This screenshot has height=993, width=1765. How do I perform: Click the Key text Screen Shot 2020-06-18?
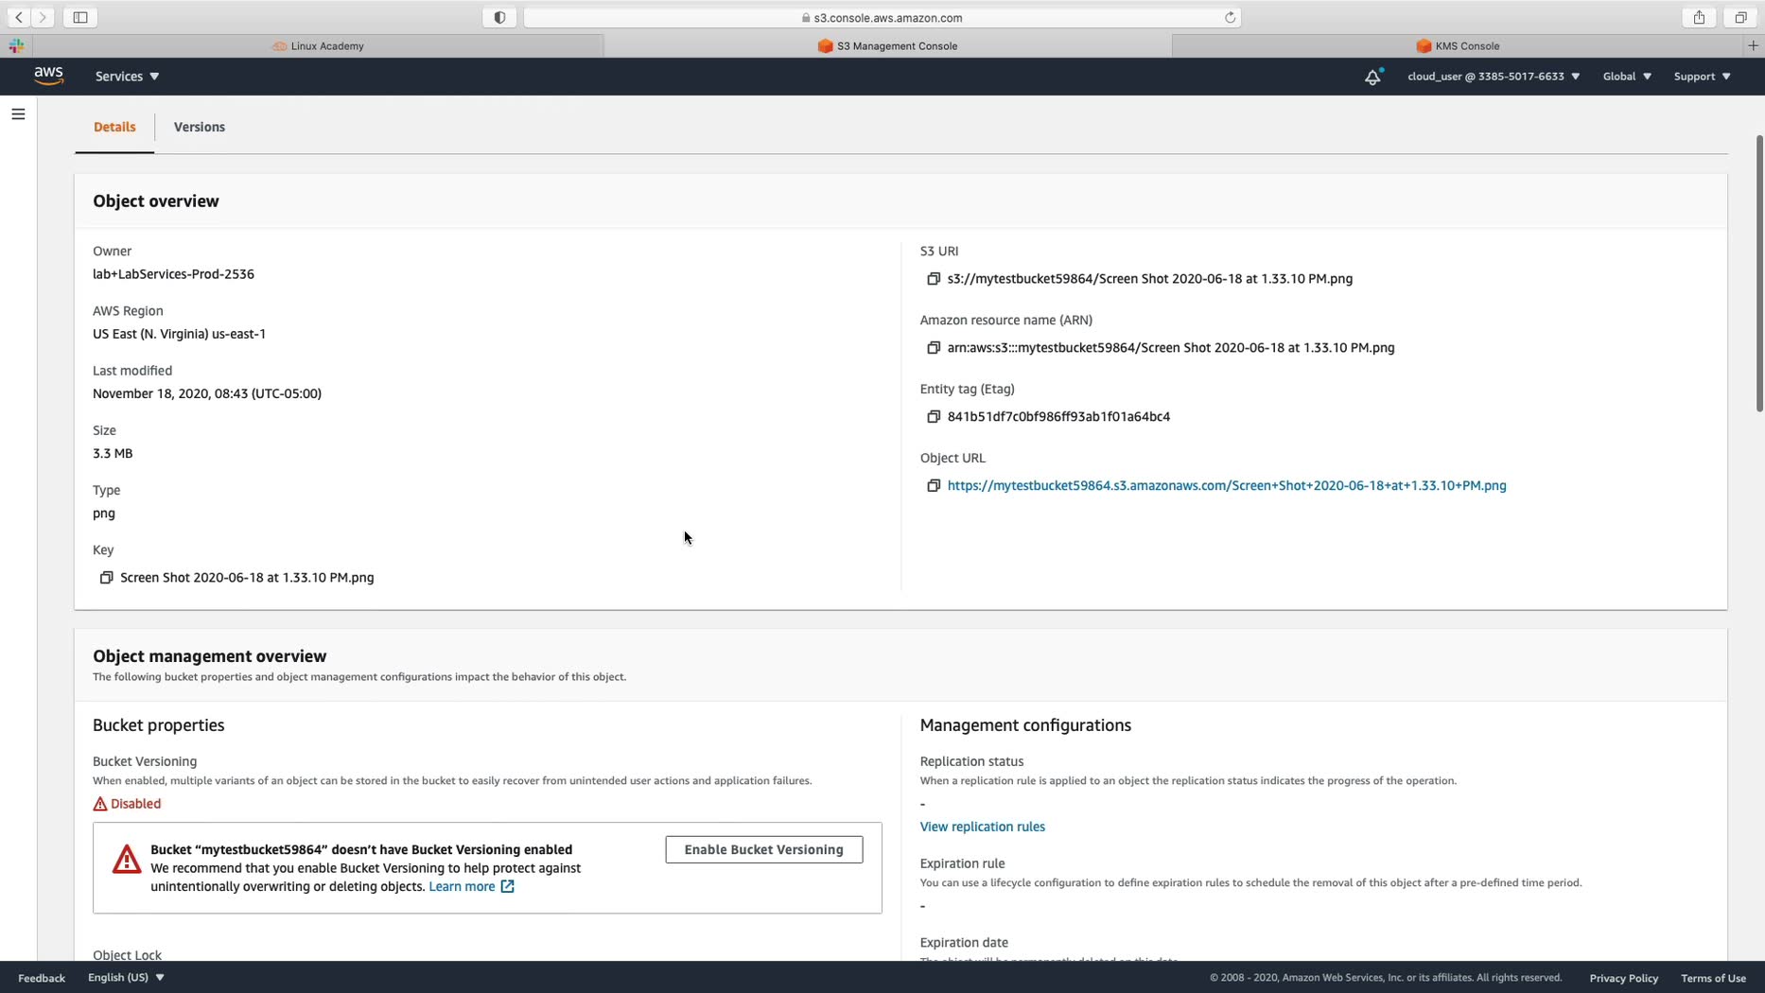tap(247, 578)
